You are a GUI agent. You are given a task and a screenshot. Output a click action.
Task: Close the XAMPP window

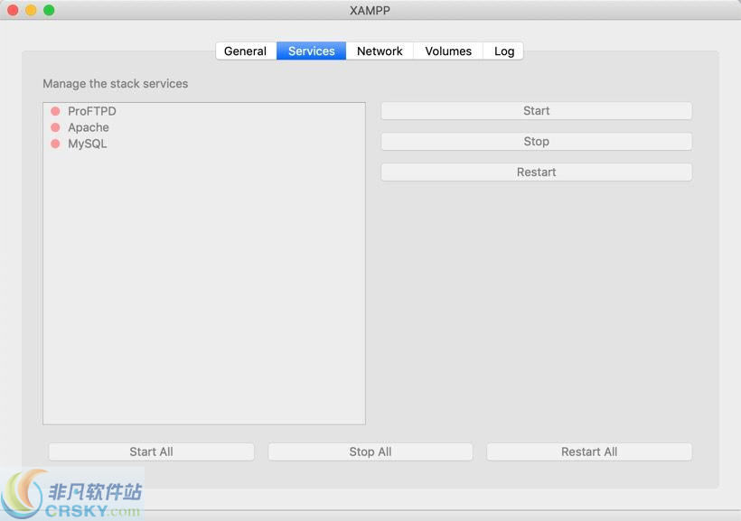tap(13, 10)
